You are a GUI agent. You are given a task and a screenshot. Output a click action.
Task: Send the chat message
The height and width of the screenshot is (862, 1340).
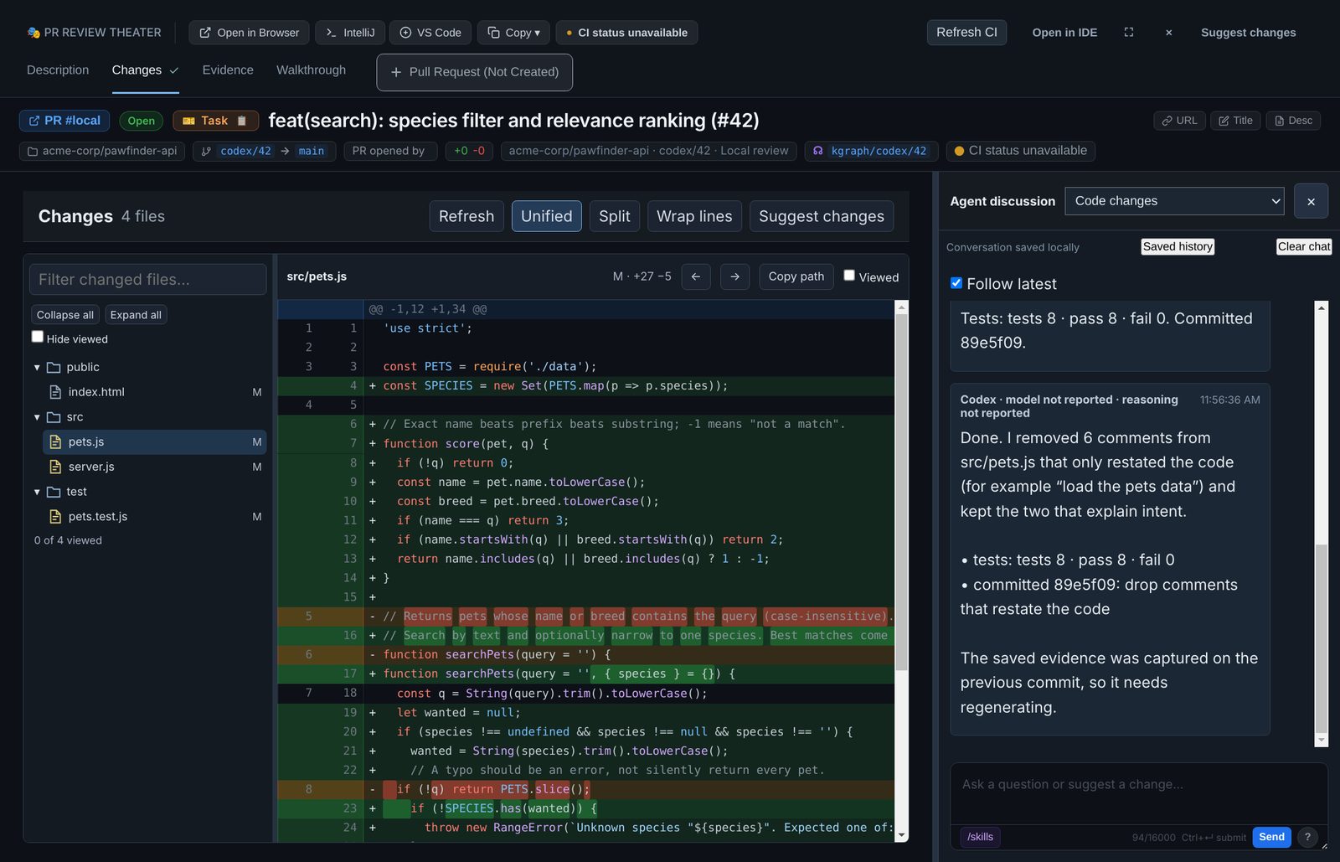click(1271, 837)
